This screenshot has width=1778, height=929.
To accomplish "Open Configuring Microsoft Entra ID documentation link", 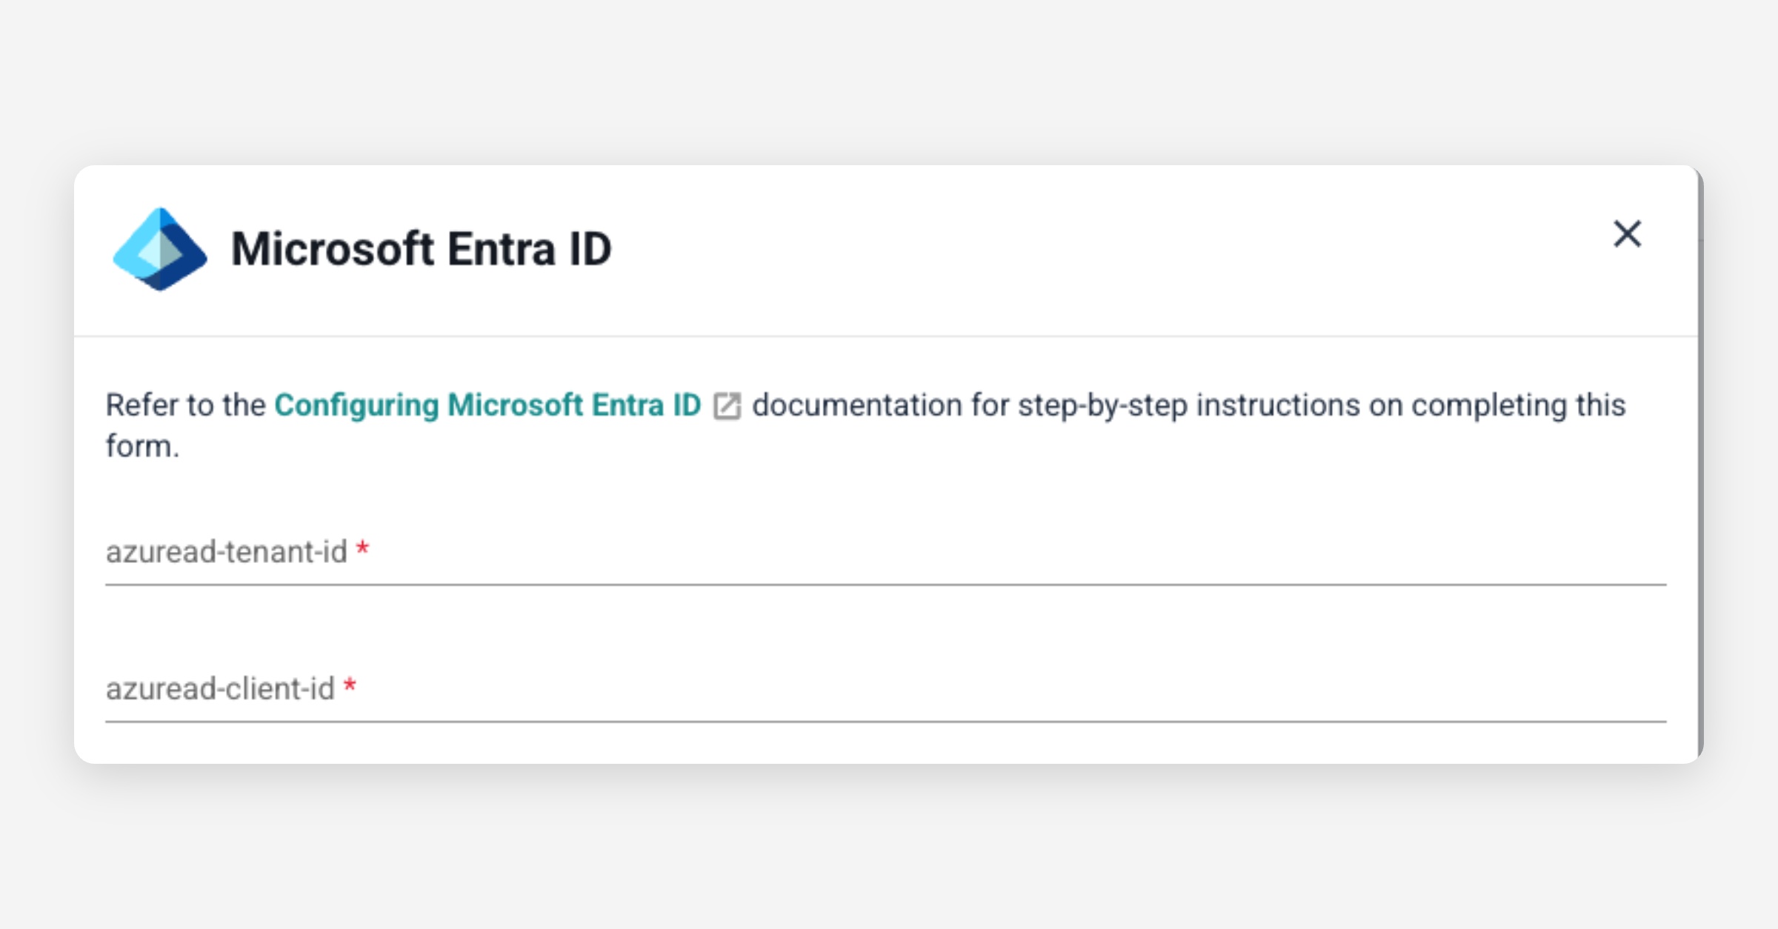I will point(487,405).
